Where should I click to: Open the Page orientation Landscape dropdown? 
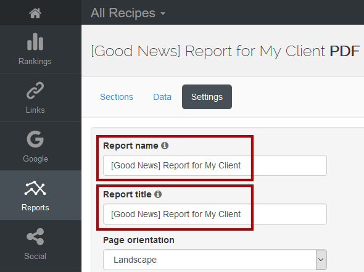tap(215, 260)
